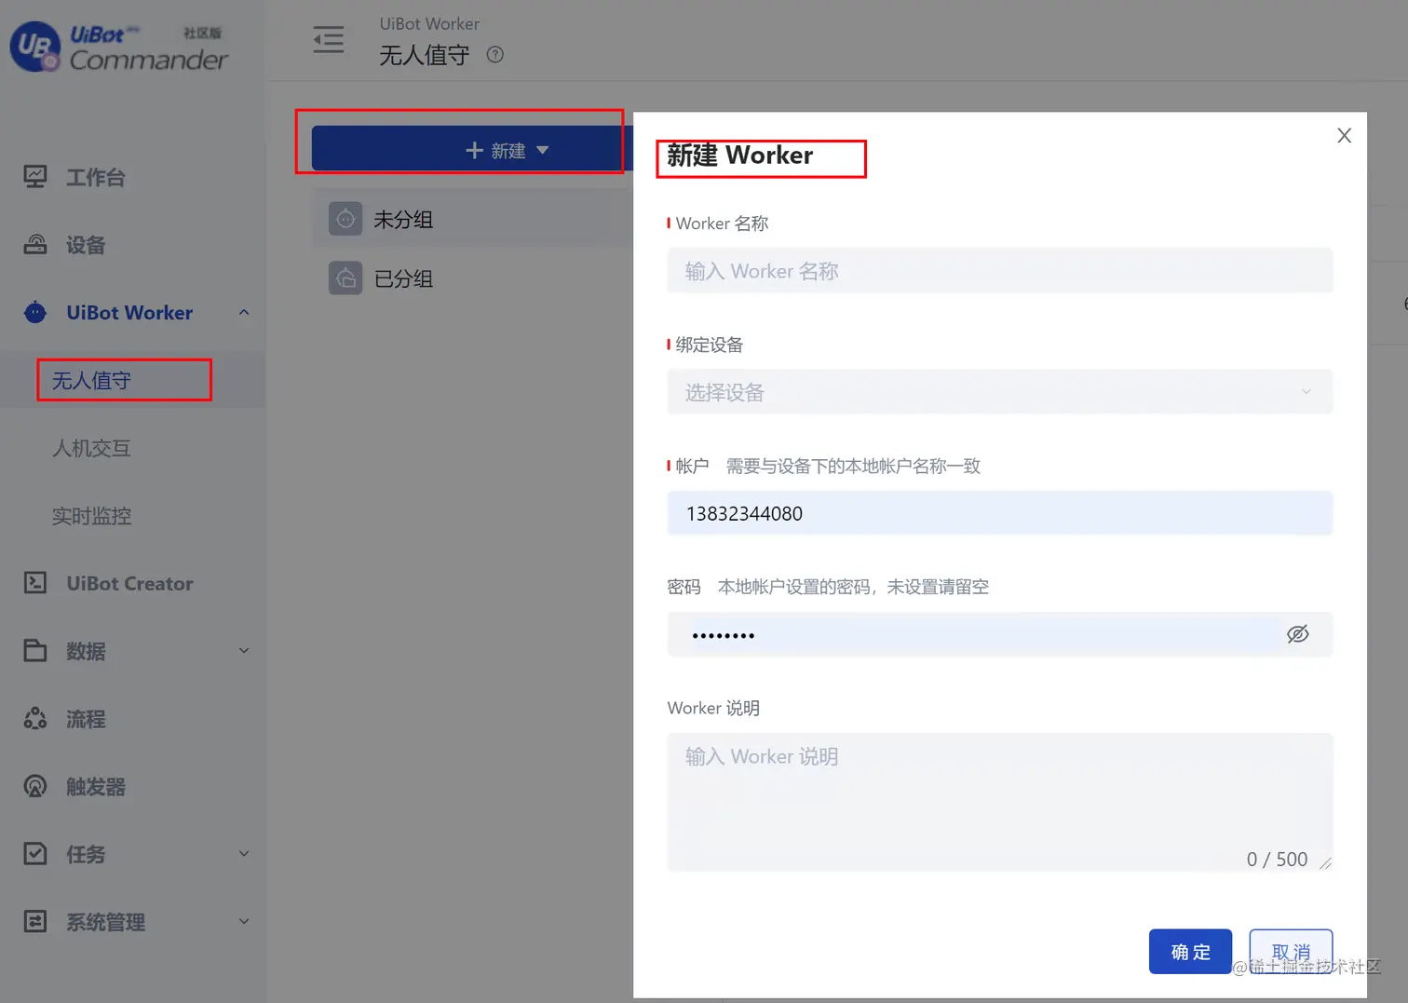Expand the 任务 menu chevron
The height and width of the screenshot is (1003, 1408).
(x=244, y=854)
